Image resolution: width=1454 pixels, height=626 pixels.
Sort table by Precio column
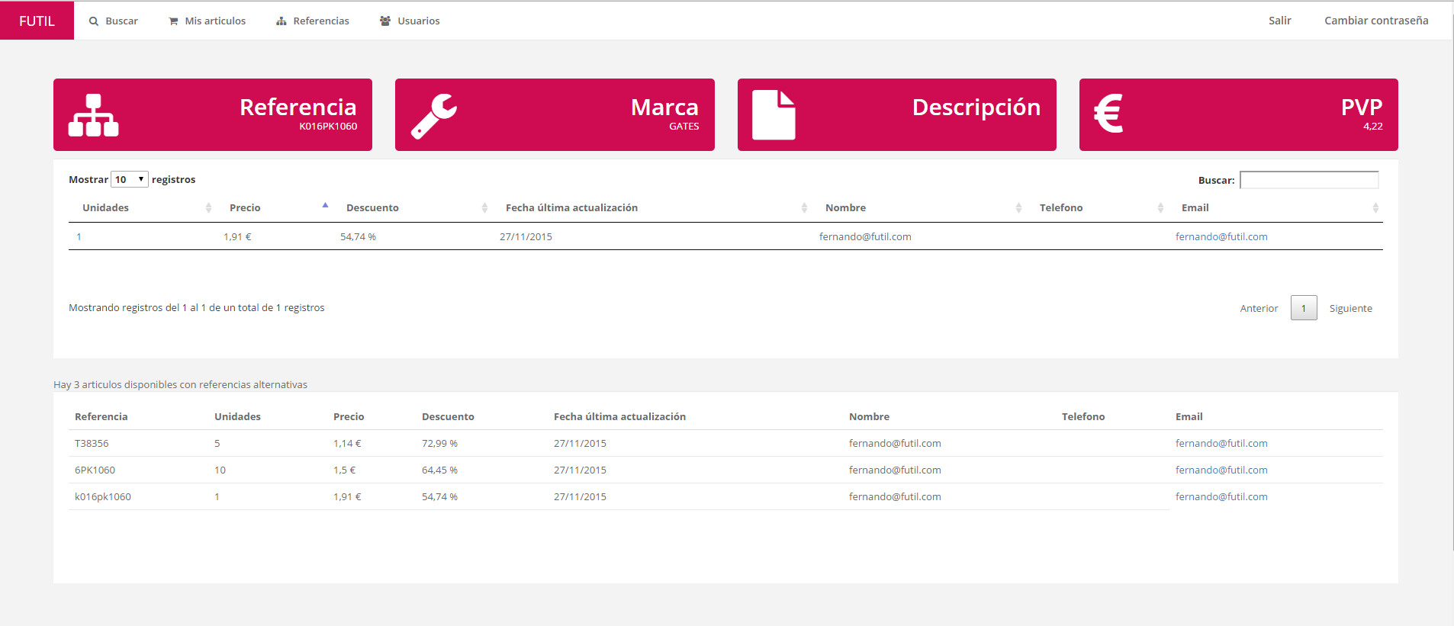[245, 208]
